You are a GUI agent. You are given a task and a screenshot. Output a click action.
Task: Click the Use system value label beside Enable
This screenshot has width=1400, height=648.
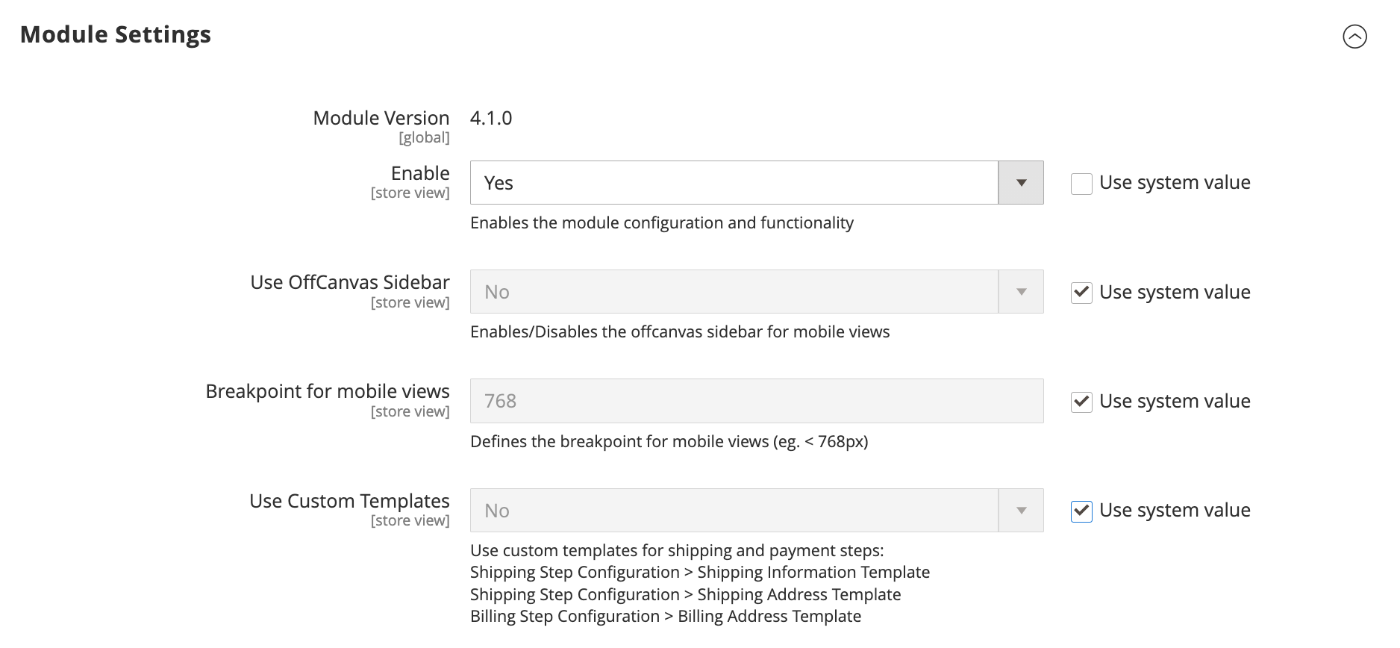[1175, 183]
